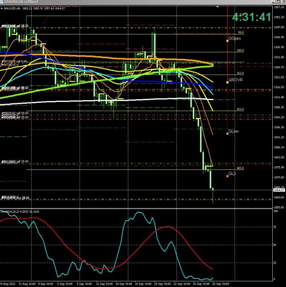Click the sell 50.00 order label
Image resolution: width=286 pixels, height=287 pixels.
15,113
